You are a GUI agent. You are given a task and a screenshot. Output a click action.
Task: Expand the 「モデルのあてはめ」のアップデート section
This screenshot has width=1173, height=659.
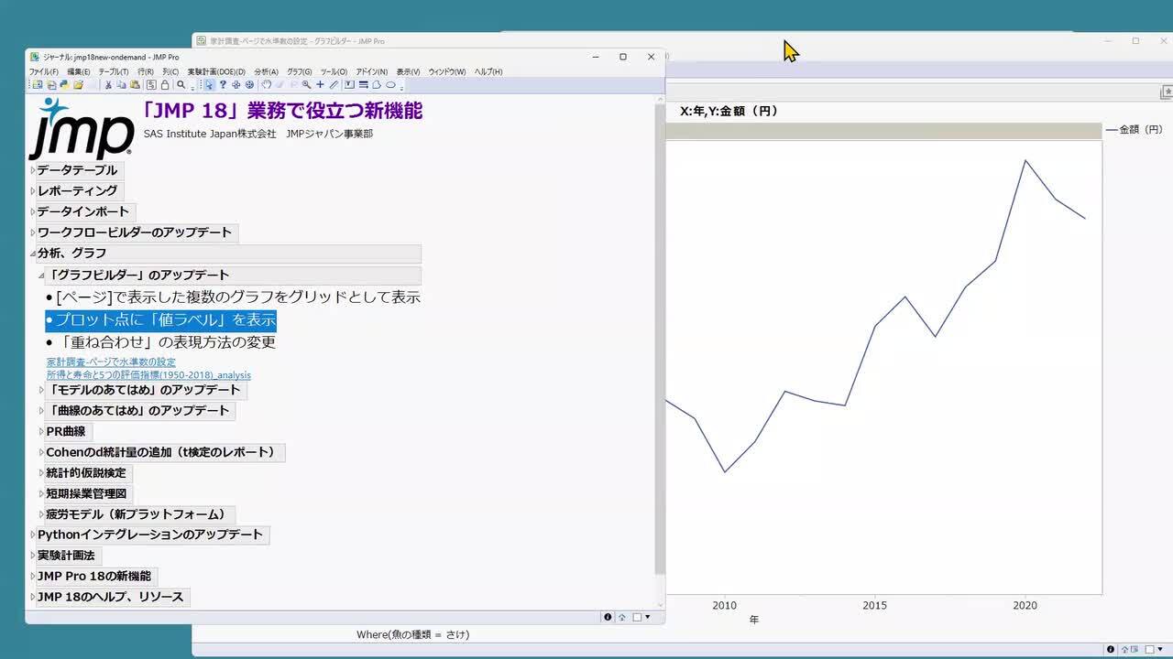41,390
